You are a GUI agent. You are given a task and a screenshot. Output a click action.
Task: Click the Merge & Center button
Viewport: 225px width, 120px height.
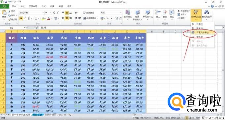point(90,19)
